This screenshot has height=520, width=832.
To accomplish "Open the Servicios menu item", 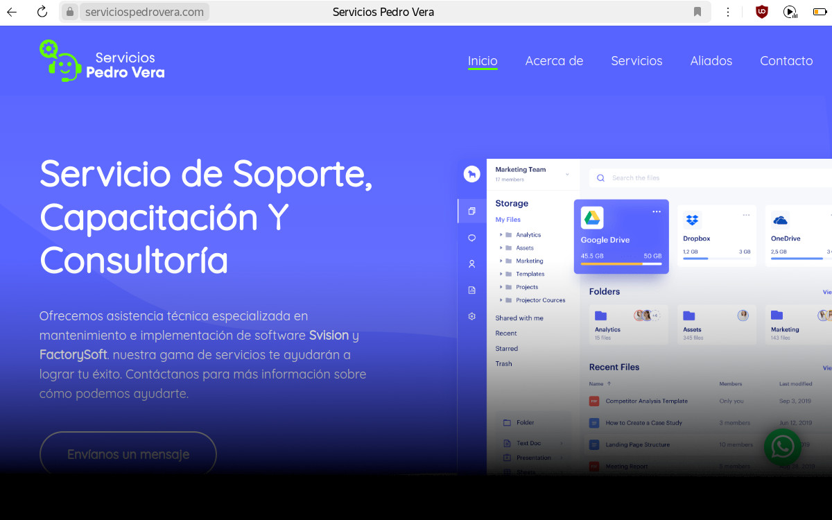I will coord(636,61).
